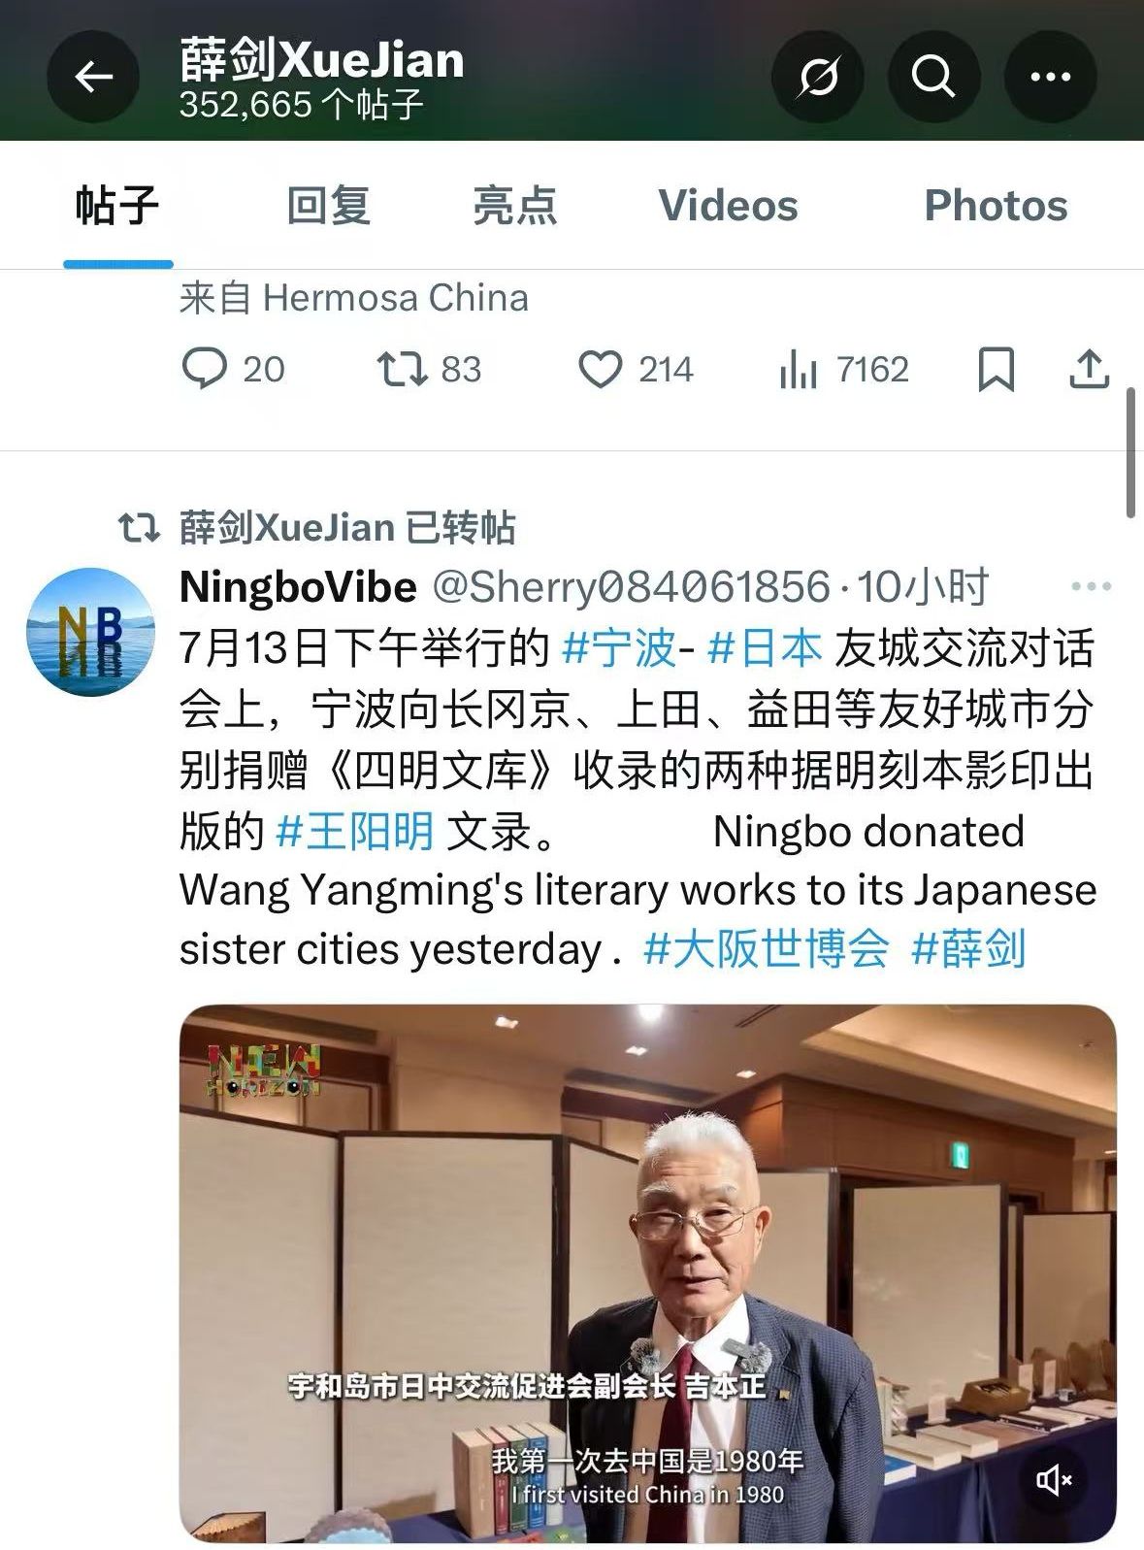The height and width of the screenshot is (1550, 1144).
Task: Bookmark the Hermosa China post
Action: (997, 370)
